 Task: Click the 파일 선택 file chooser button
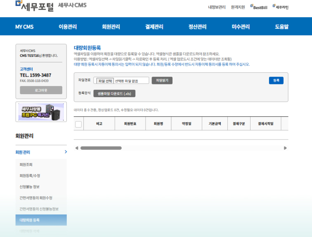105,81
